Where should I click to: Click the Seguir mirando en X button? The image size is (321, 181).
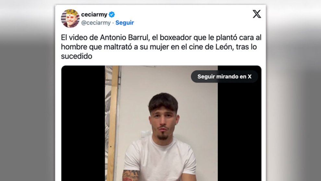[x=224, y=77]
